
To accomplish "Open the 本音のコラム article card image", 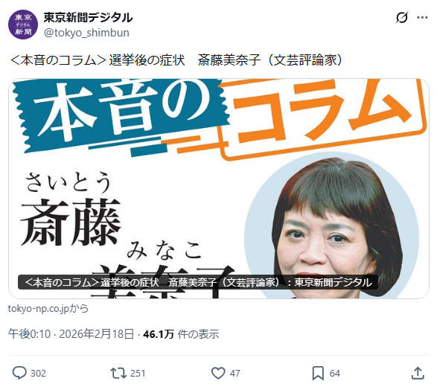I will [x=219, y=188].
